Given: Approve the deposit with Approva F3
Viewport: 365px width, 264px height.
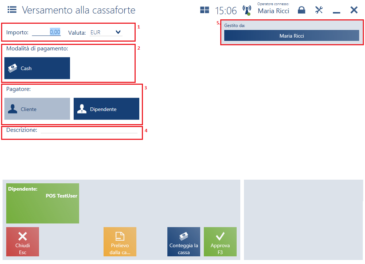Looking at the screenshot, I should click(220, 241).
